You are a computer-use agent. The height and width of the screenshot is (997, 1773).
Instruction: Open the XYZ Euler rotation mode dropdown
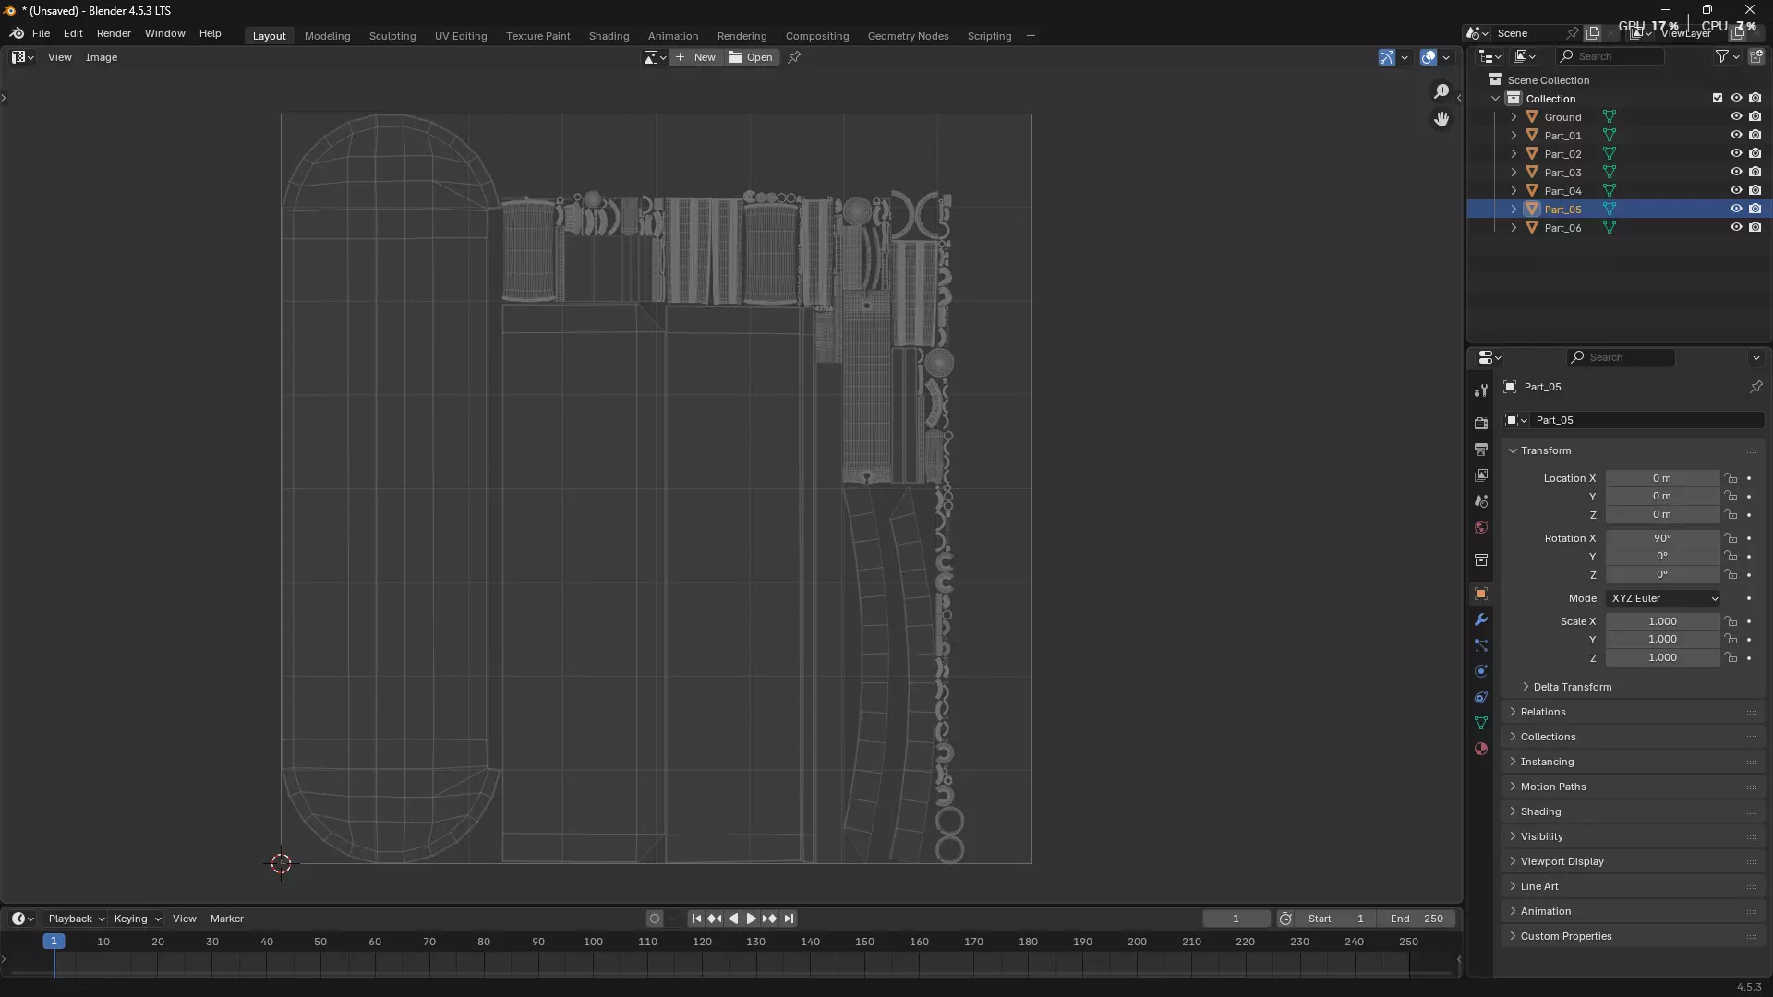pos(1664,598)
